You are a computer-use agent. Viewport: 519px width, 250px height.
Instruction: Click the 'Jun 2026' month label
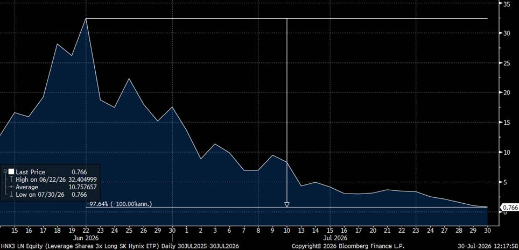(87, 238)
